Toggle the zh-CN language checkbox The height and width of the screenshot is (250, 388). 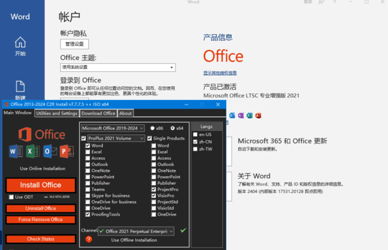(x=195, y=141)
